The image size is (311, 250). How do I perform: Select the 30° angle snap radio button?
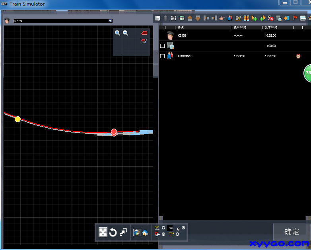[x=163, y=228]
